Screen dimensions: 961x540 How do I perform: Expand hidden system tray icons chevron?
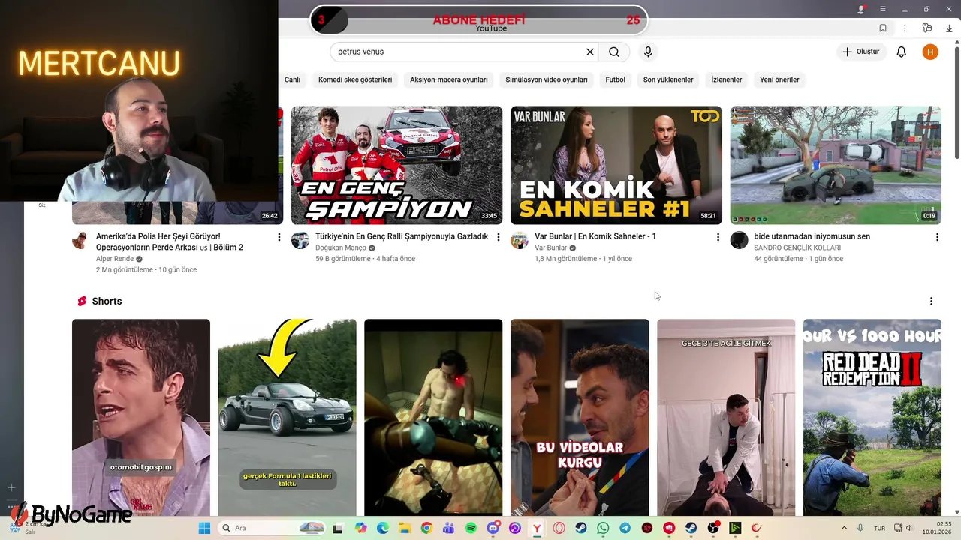click(844, 528)
